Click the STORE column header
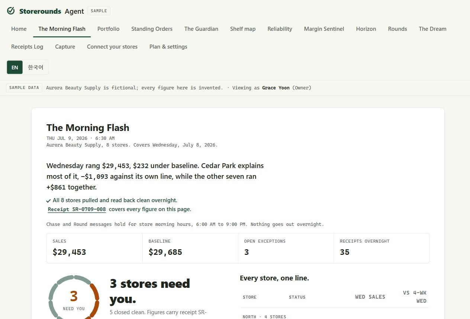This screenshot has width=470, height=319. tap(250, 297)
